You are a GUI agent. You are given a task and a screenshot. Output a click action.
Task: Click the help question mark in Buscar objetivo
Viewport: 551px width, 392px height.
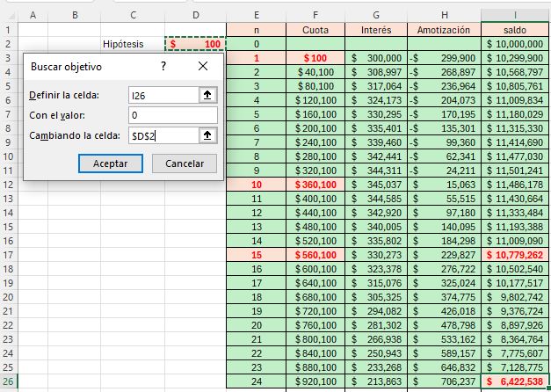(x=163, y=66)
